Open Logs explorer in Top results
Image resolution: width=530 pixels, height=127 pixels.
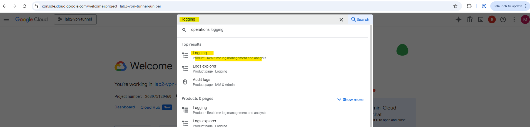[x=205, y=66]
